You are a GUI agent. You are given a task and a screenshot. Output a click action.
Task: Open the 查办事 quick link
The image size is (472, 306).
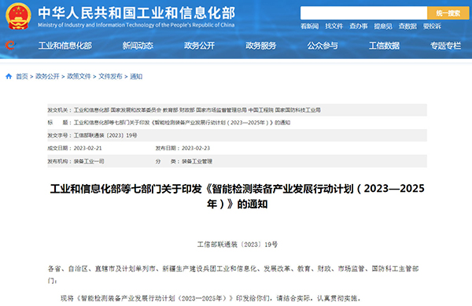point(359,26)
